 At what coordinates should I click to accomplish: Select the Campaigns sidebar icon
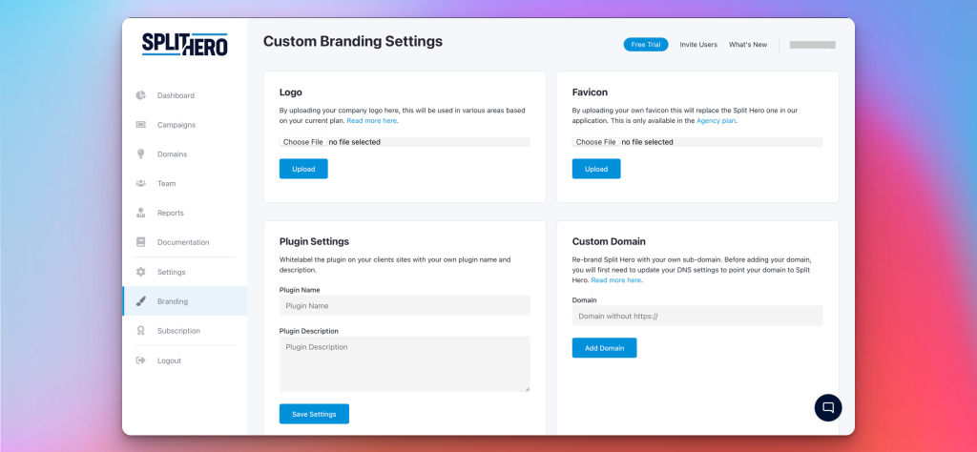[141, 125]
